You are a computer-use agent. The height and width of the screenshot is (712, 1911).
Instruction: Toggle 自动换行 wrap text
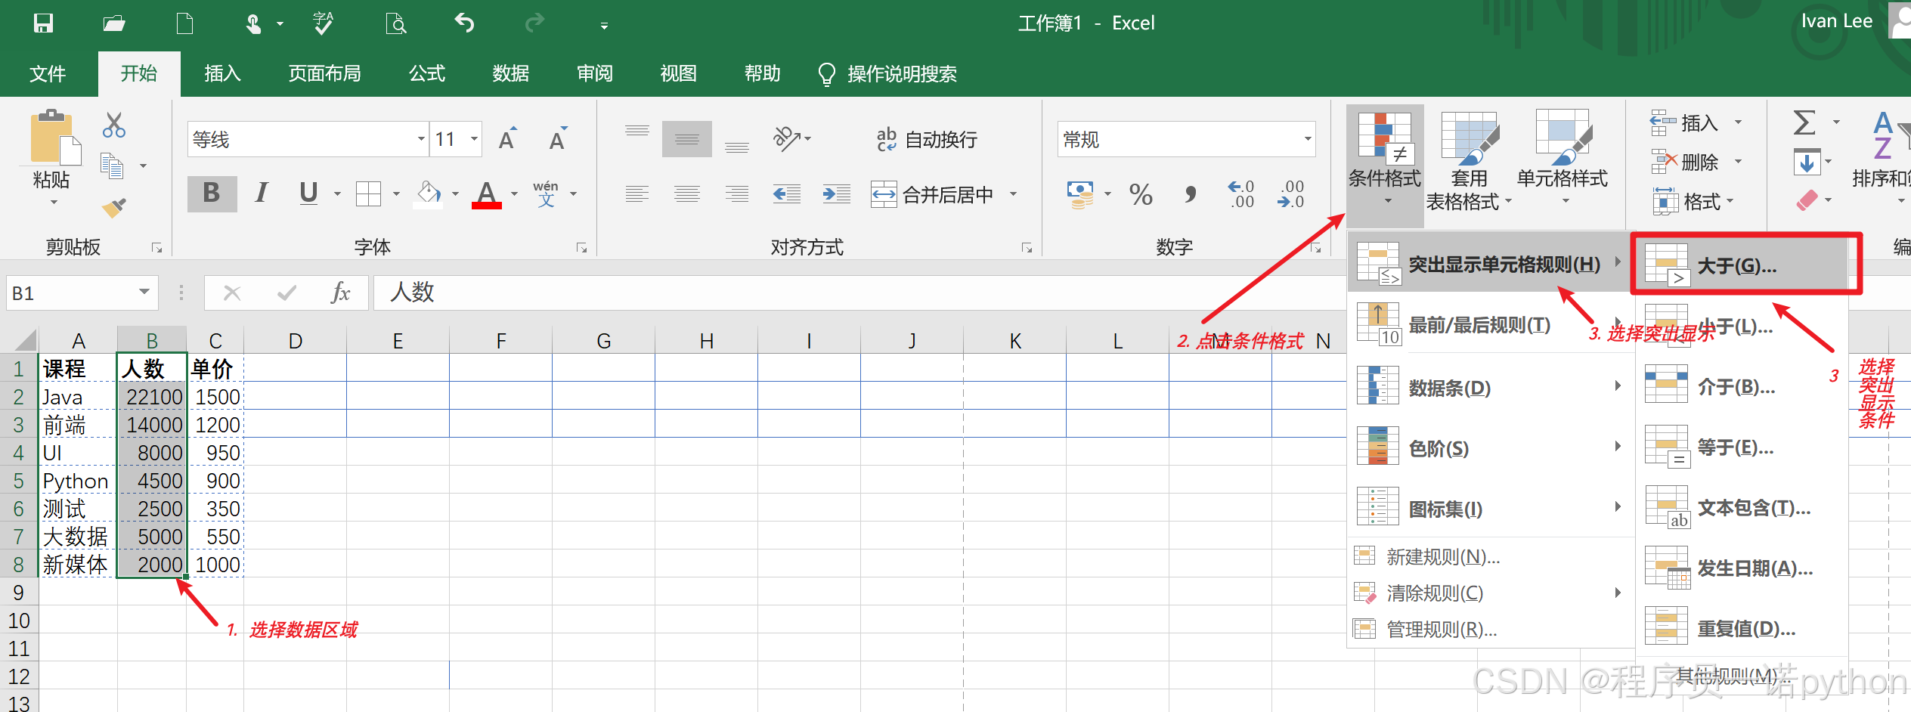coord(927,140)
